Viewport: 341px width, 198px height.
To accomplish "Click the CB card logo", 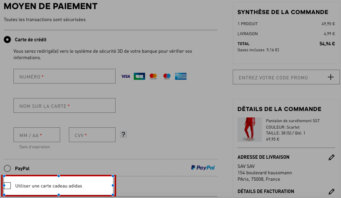I will (x=139, y=76).
